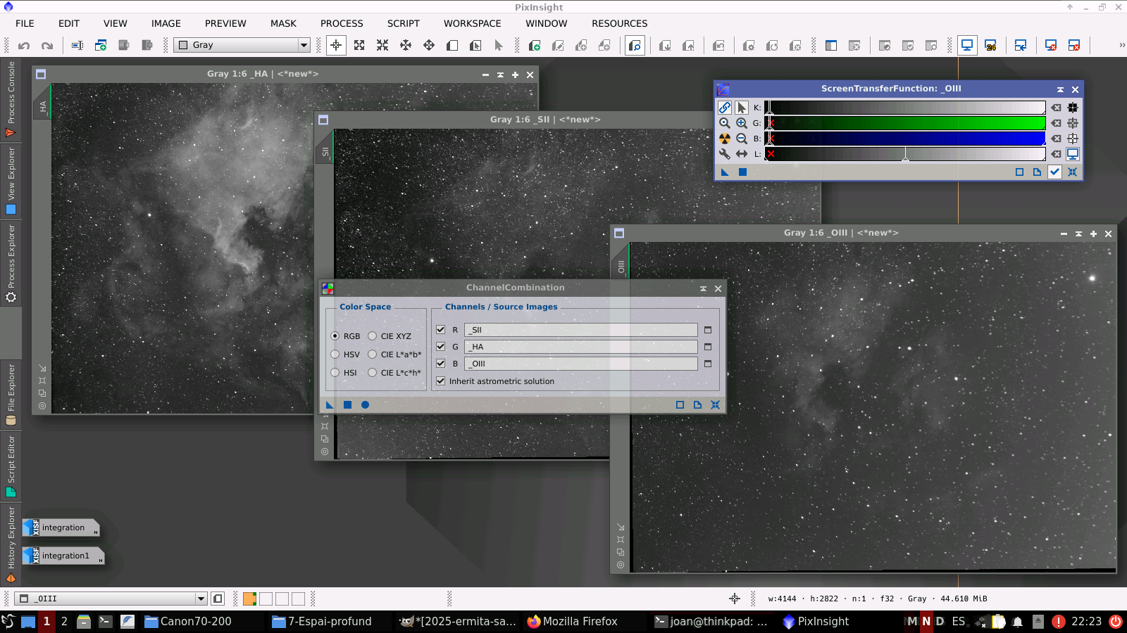Open the integration1 XISF icon
1127x633 pixels.
(63, 556)
